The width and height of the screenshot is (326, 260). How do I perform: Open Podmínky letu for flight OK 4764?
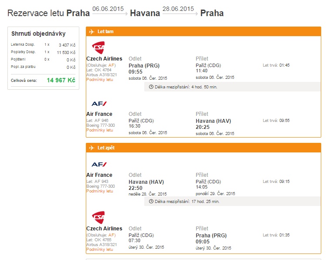pyautogui.click(x=100, y=80)
